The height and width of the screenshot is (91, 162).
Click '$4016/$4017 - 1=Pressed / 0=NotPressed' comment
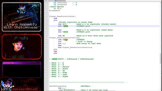(72, 59)
